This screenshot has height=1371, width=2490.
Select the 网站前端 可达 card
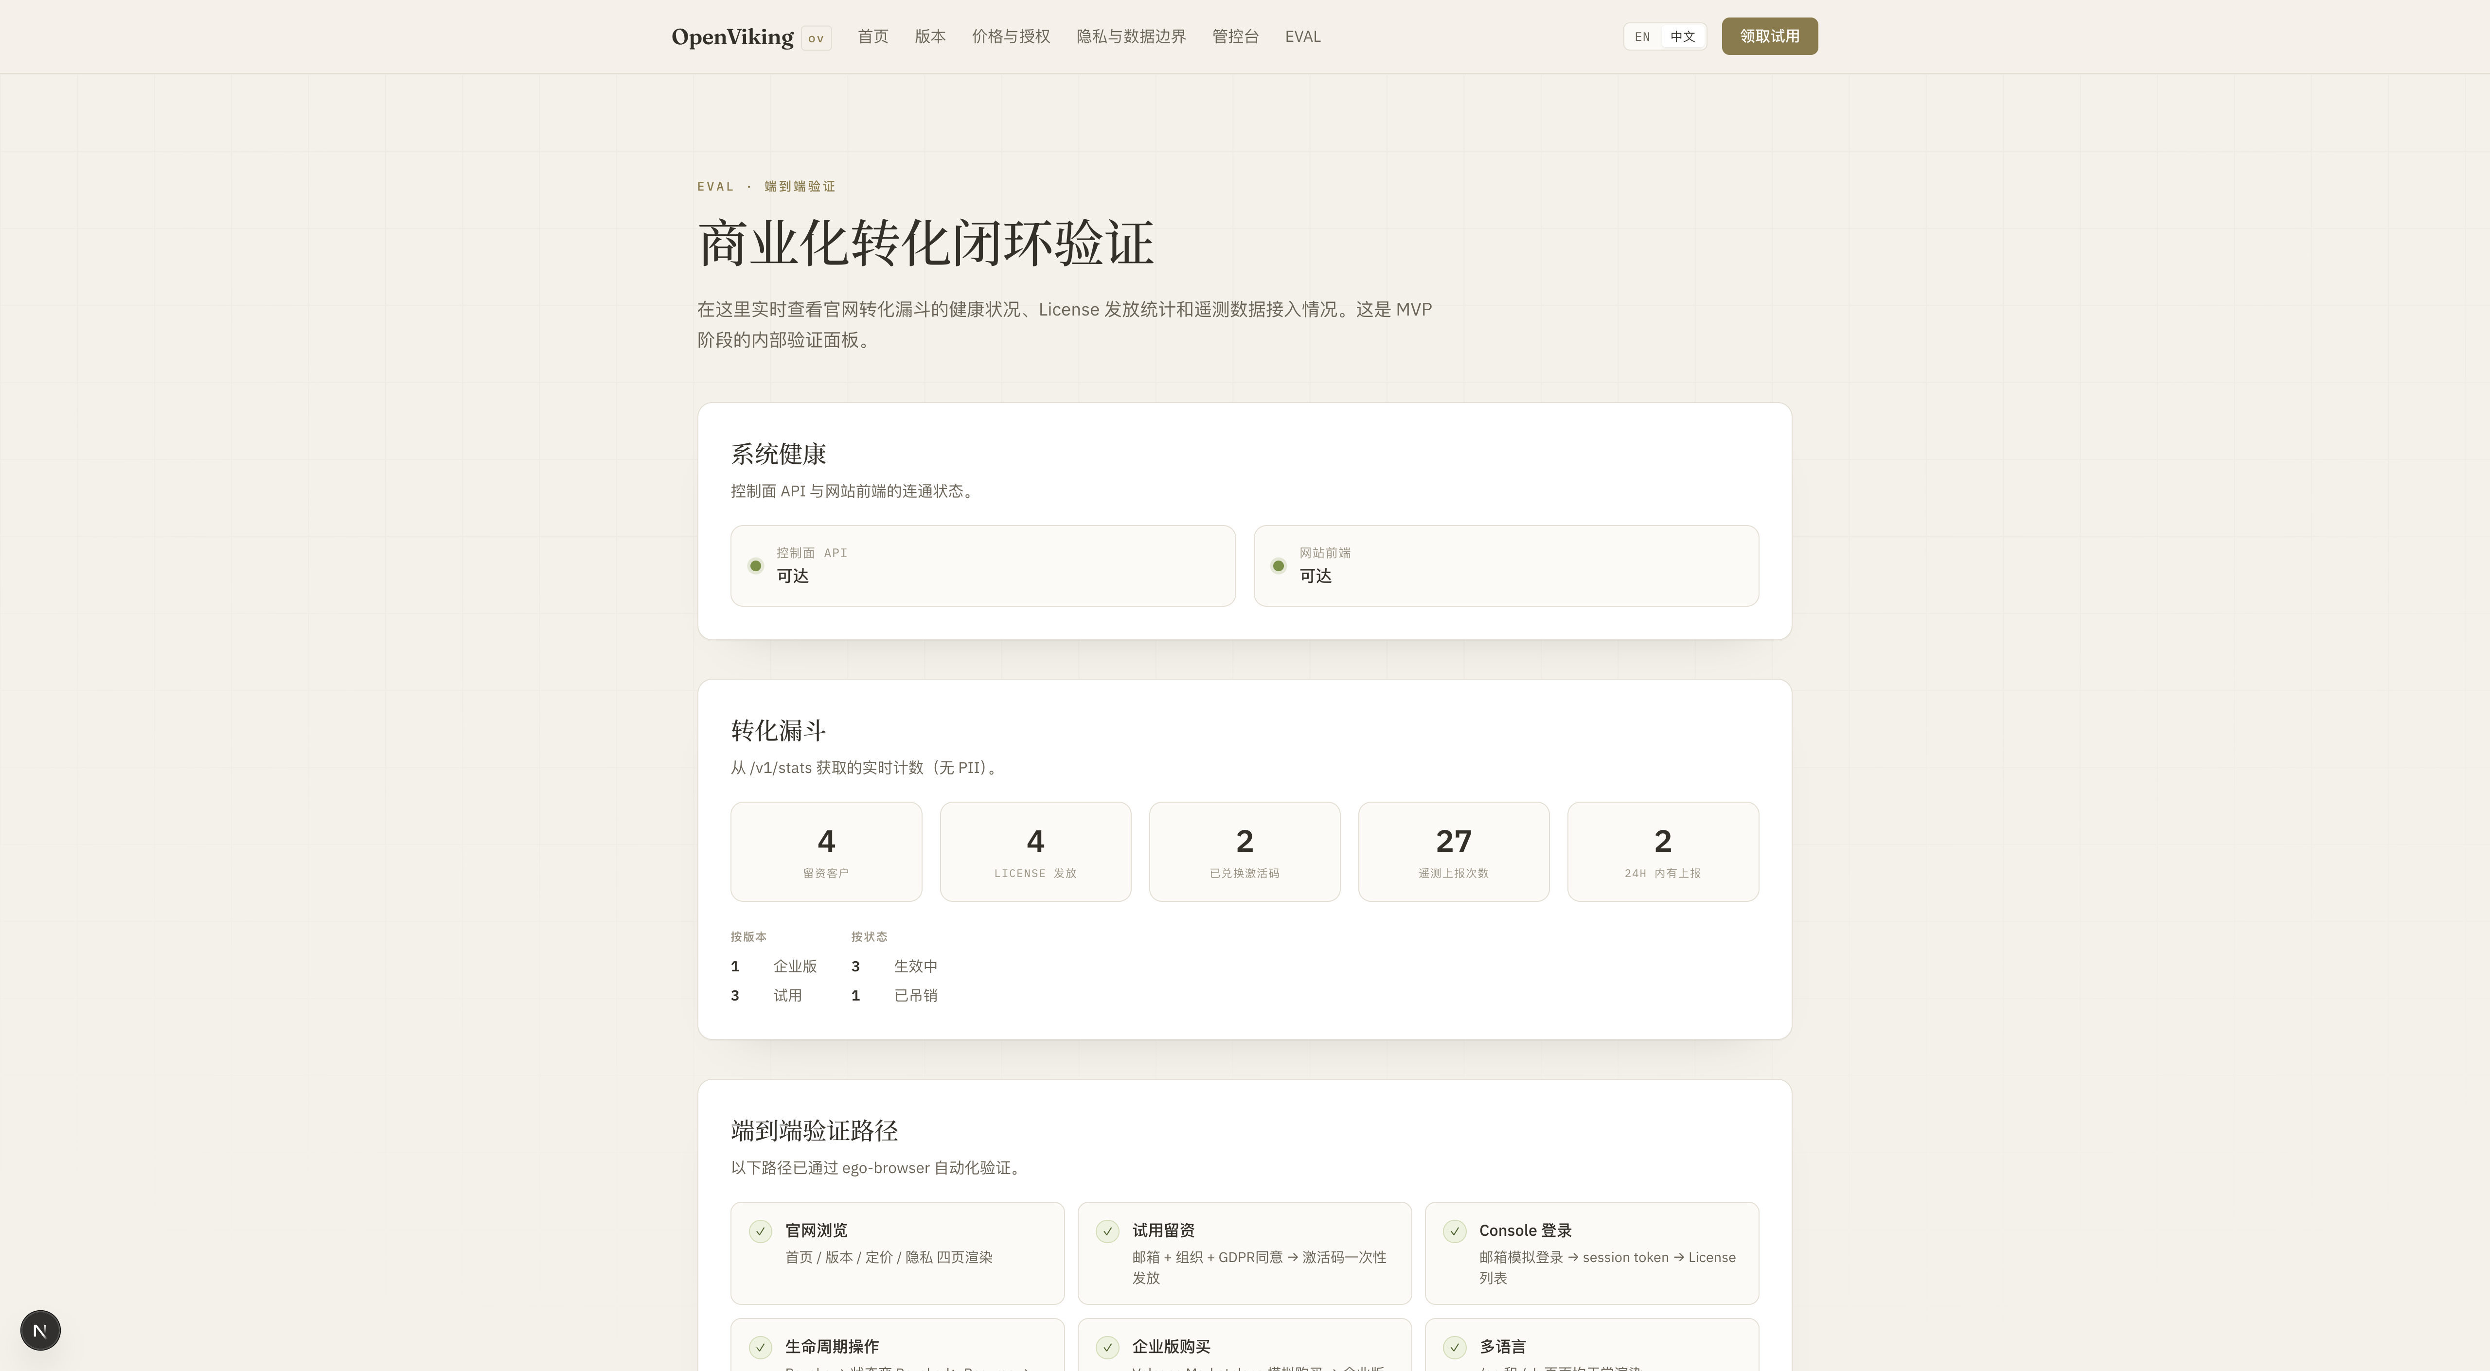(x=1506, y=566)
